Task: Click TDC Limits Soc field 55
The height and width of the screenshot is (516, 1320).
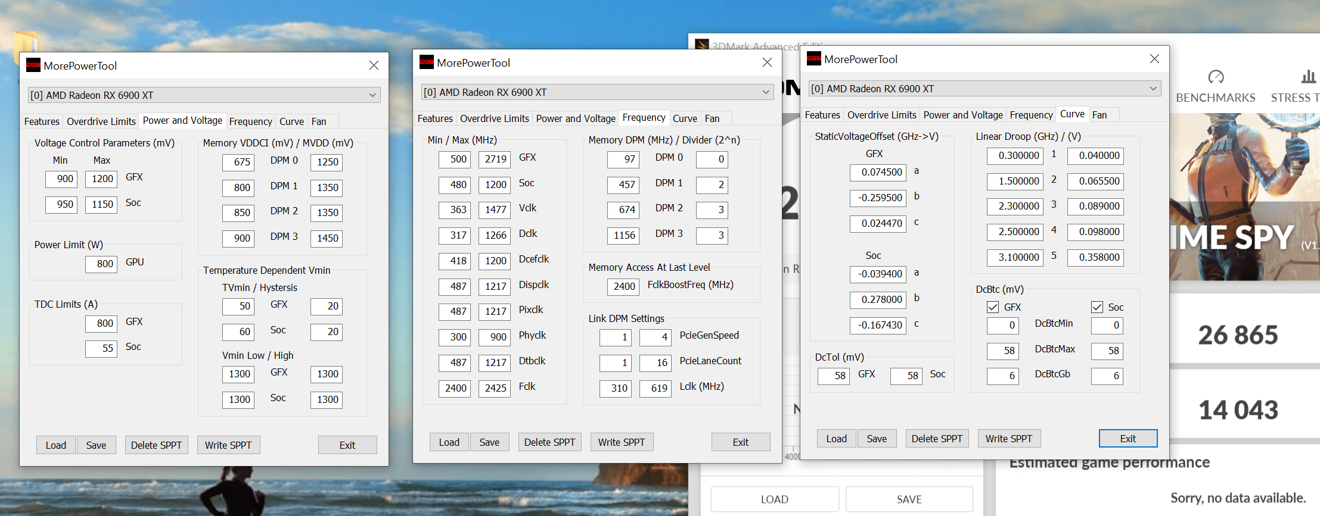Action: click(x=101, y=348)
